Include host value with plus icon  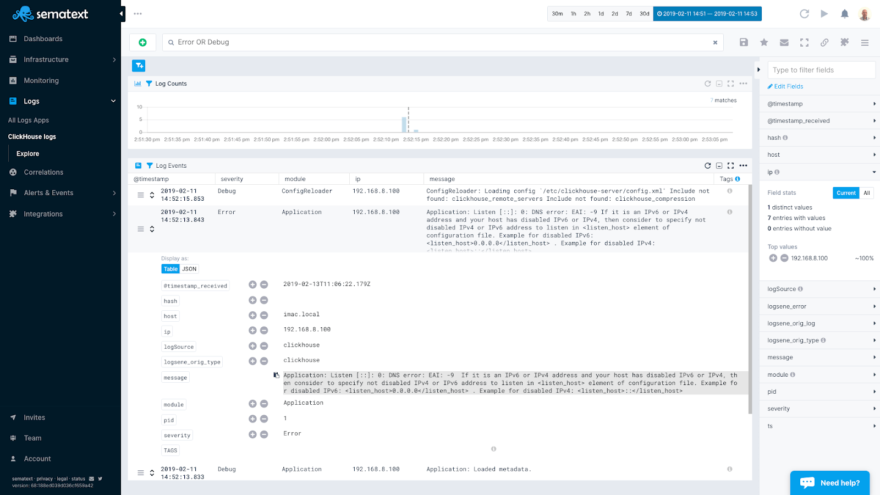(252, 315)
